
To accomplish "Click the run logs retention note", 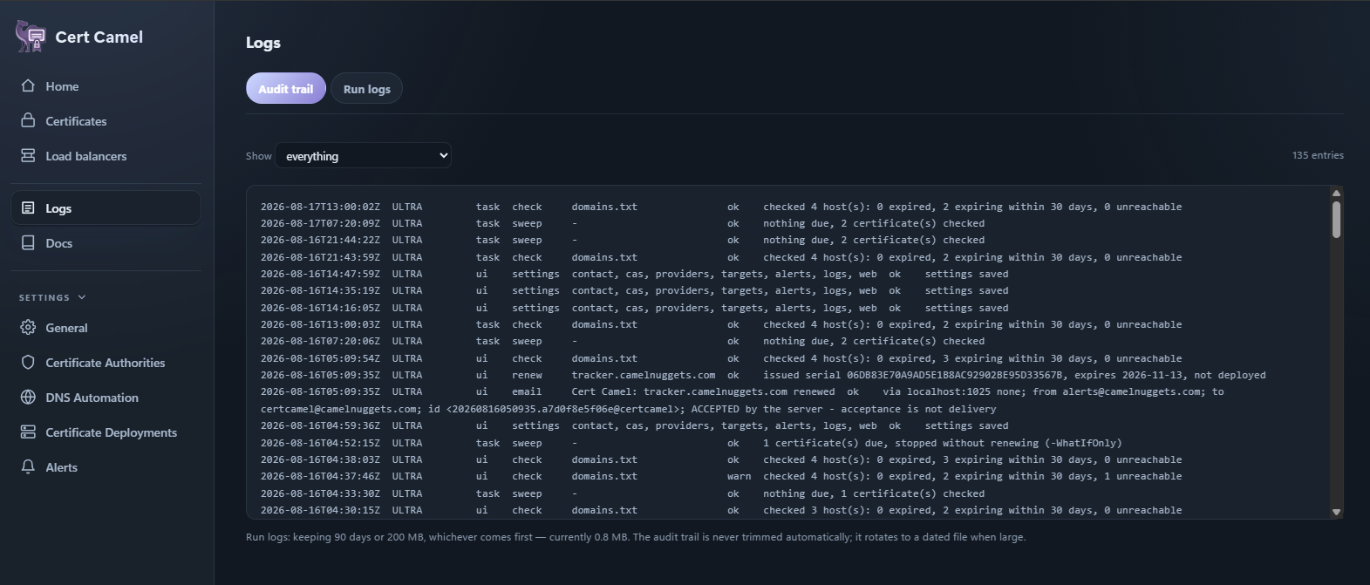I will point(636,537).
